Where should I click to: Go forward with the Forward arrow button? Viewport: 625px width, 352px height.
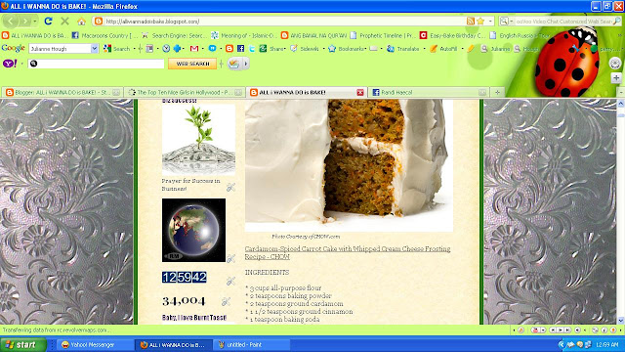coord(25,22)
